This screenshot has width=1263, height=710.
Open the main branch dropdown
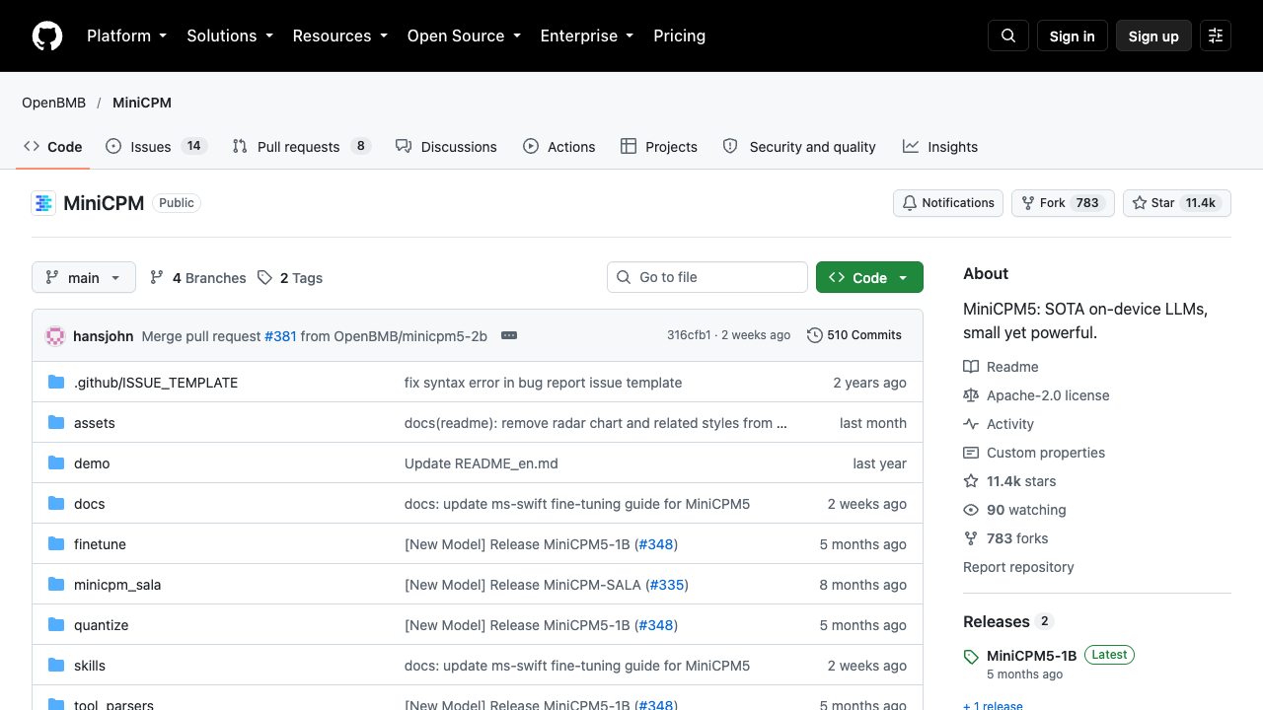[84, 278]
